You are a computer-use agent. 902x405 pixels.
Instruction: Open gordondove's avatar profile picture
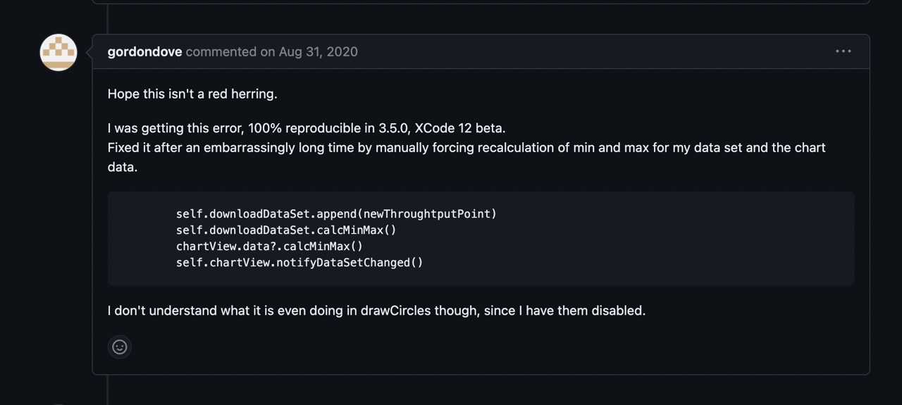58,52
